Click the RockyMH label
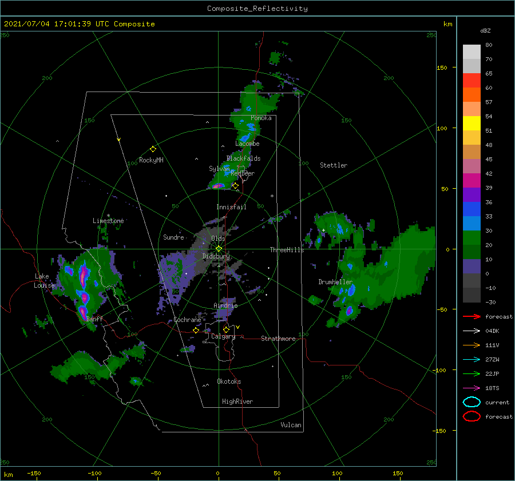Viewport: 515px width, 481px height. click(151, 160)
